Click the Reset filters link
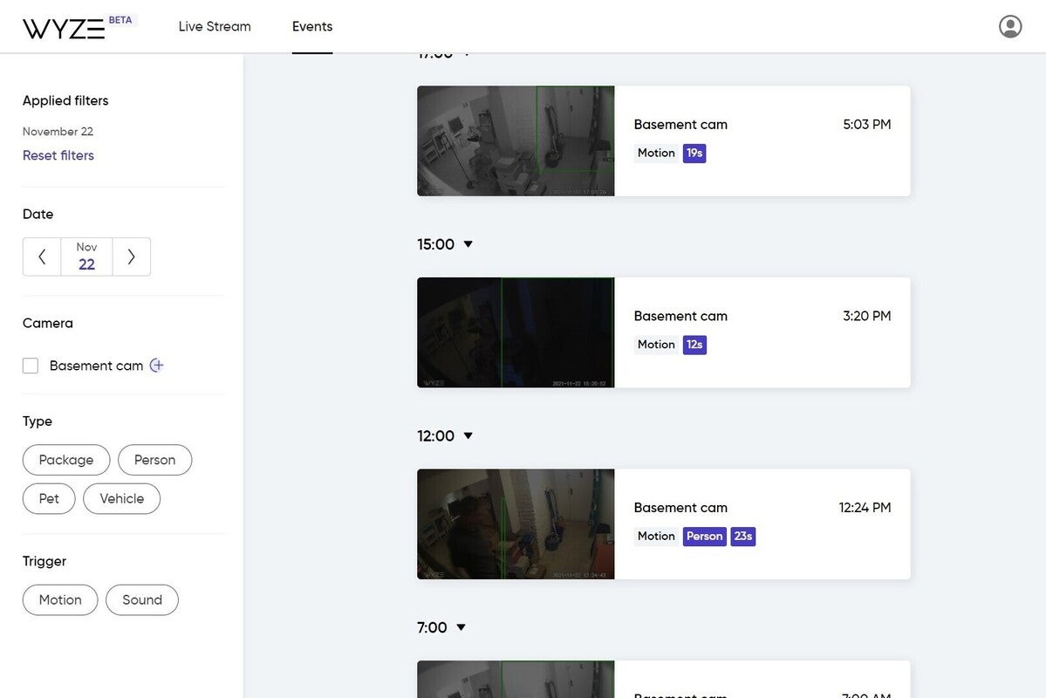The image size is (1046, 698). click(x=58, y=155)
